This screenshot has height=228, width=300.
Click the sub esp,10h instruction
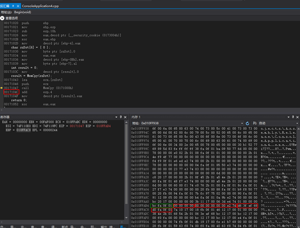tap(30, 31)
